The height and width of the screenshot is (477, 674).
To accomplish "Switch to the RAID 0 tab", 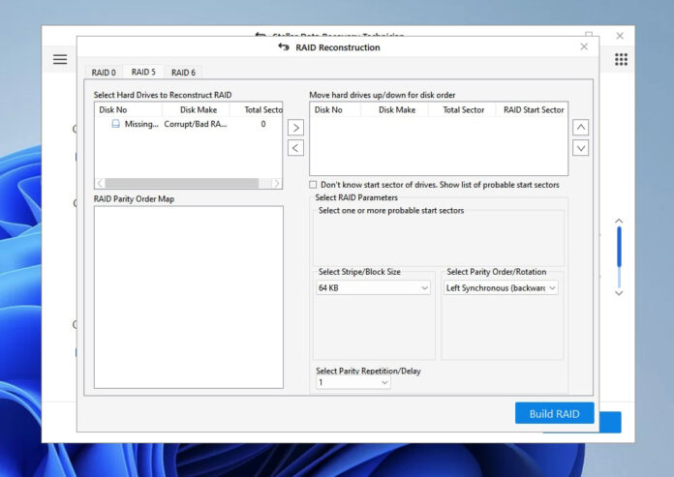I will click(x=104, y=73).
